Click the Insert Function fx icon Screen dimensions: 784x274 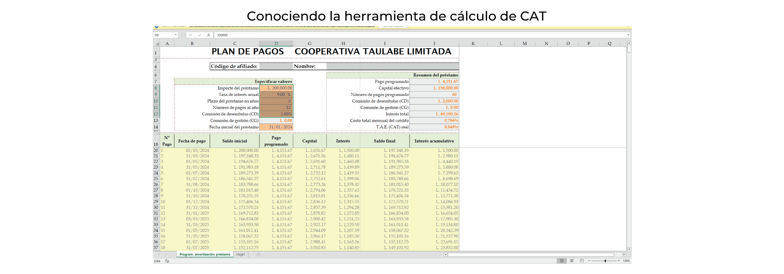[x=209, y=35]
